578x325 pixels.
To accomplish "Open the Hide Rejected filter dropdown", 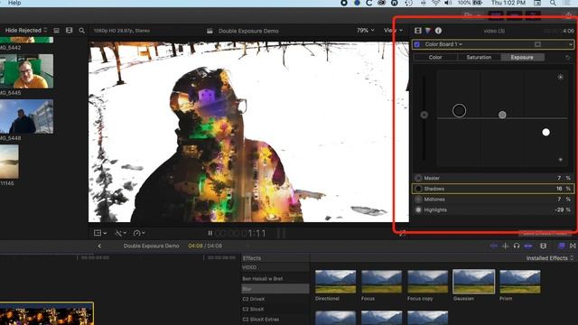I will [26, 30].
